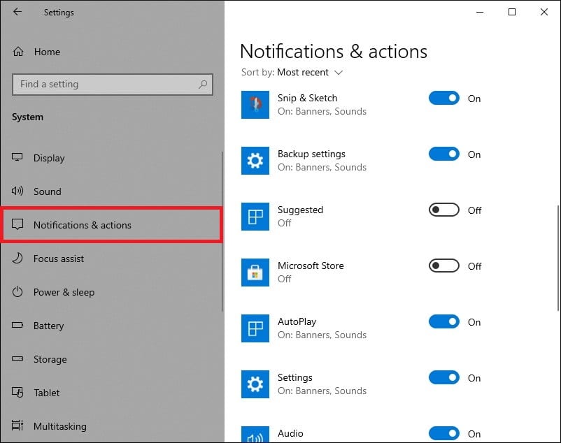The height and width of the screenshot is (443, 561).
Task: Select Notifications & actions in sidebar
Action: [x=112, y=225]
